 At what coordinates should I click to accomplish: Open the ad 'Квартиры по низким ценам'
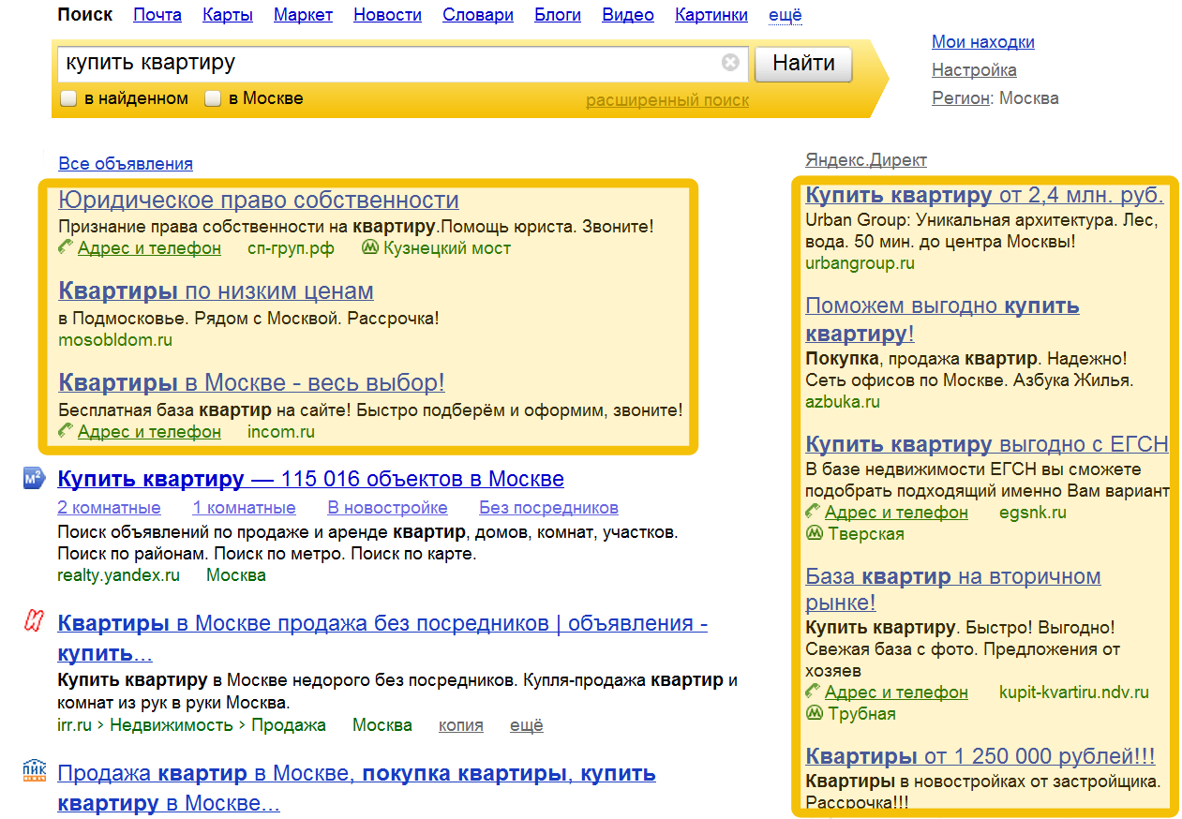pos(216,290)
